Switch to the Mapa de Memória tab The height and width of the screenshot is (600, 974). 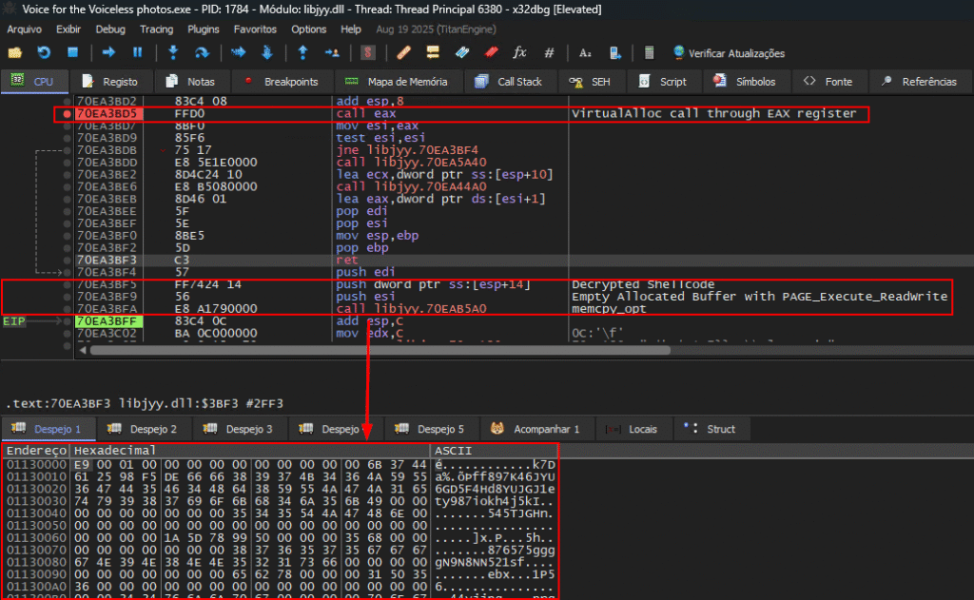point(396,82)
